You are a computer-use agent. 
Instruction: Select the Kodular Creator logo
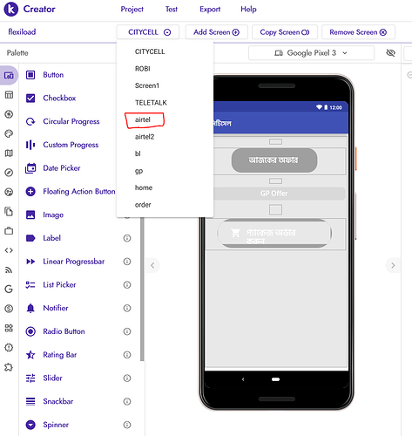tap(11, 9)
